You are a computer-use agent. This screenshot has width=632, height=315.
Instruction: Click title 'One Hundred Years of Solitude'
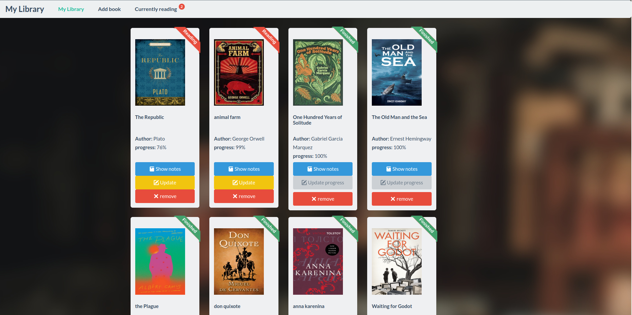(318, 120)
